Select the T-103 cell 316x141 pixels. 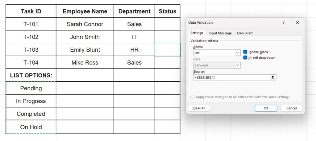click(x=31, y=50)
